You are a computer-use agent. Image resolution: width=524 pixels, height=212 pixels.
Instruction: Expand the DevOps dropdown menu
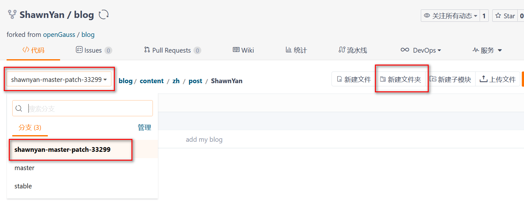(421, 50)
